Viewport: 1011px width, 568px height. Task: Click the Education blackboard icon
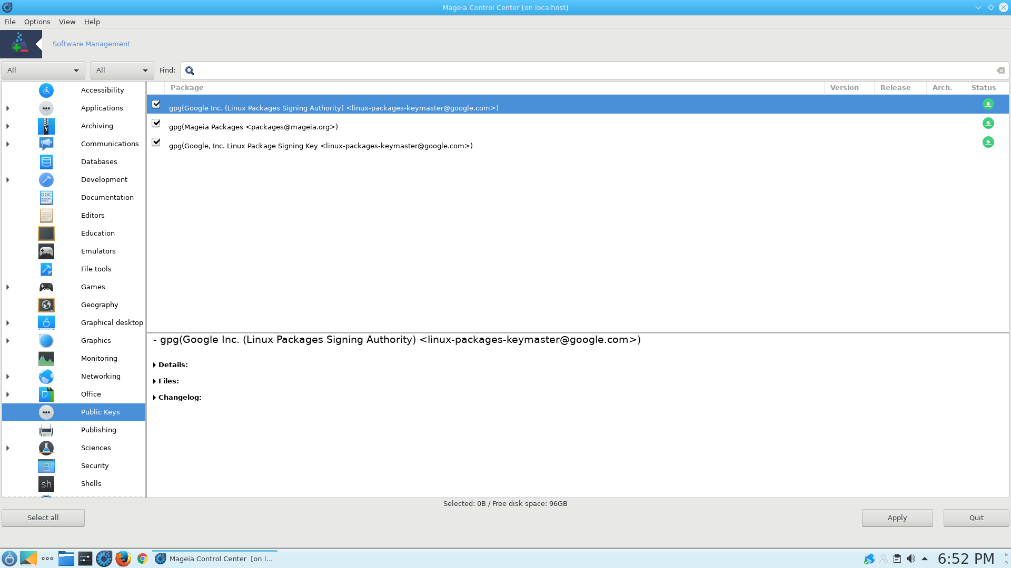tap(46, 234)
